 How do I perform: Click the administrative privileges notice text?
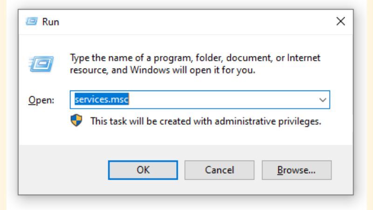click(206, 122)
